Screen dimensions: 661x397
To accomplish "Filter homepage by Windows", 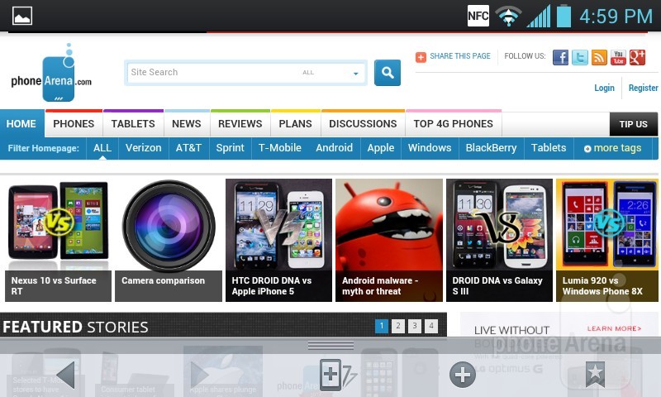I will tap(430, 148).
